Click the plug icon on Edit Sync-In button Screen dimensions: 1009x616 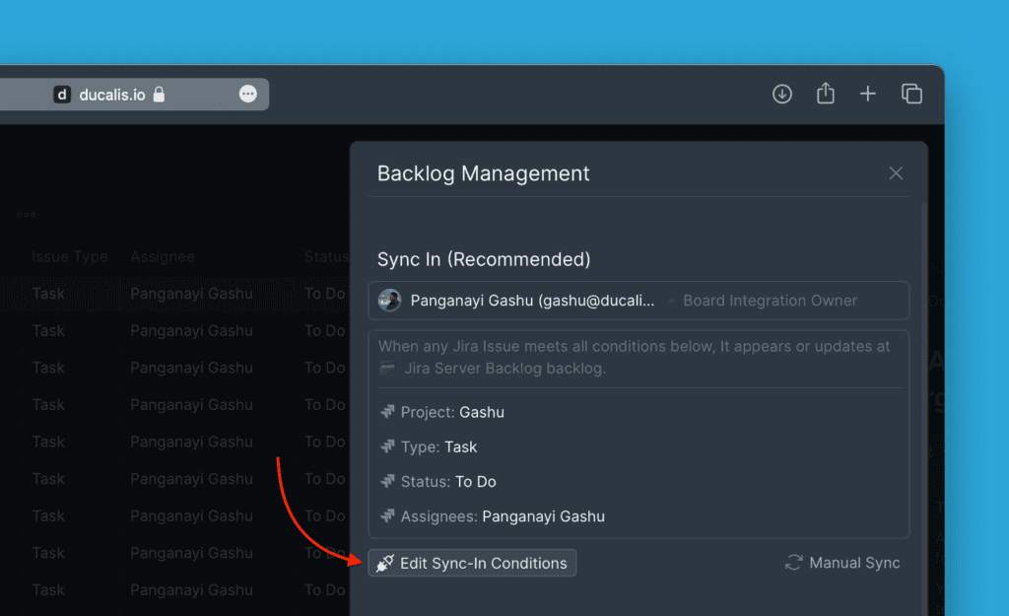tap(385, 563)
